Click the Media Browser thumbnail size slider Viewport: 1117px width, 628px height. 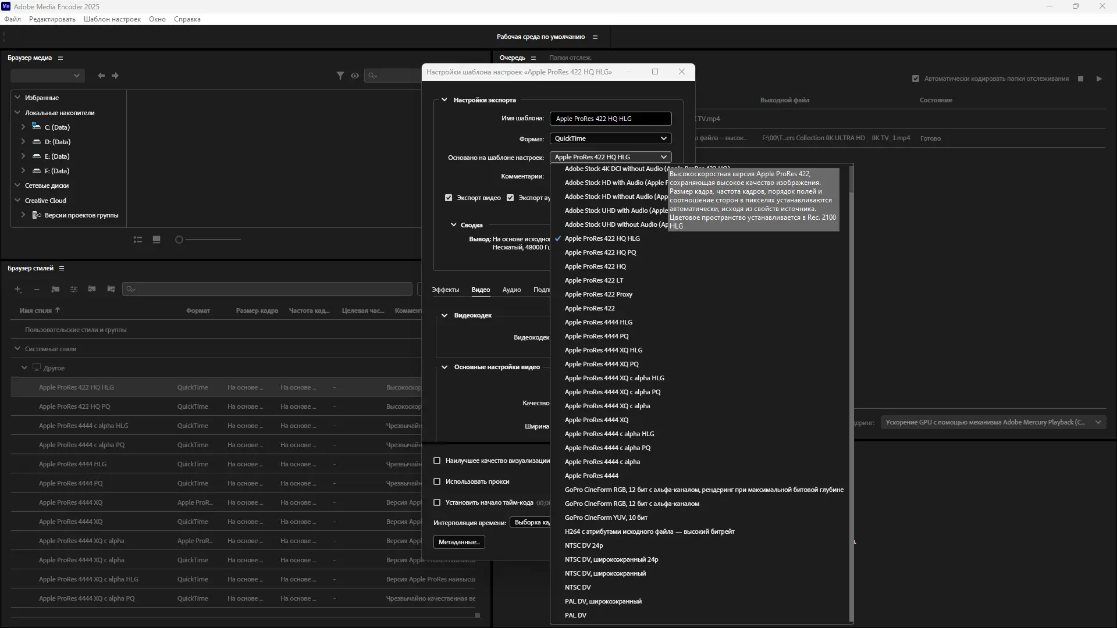pyautogui.click(x=209, y=240)
